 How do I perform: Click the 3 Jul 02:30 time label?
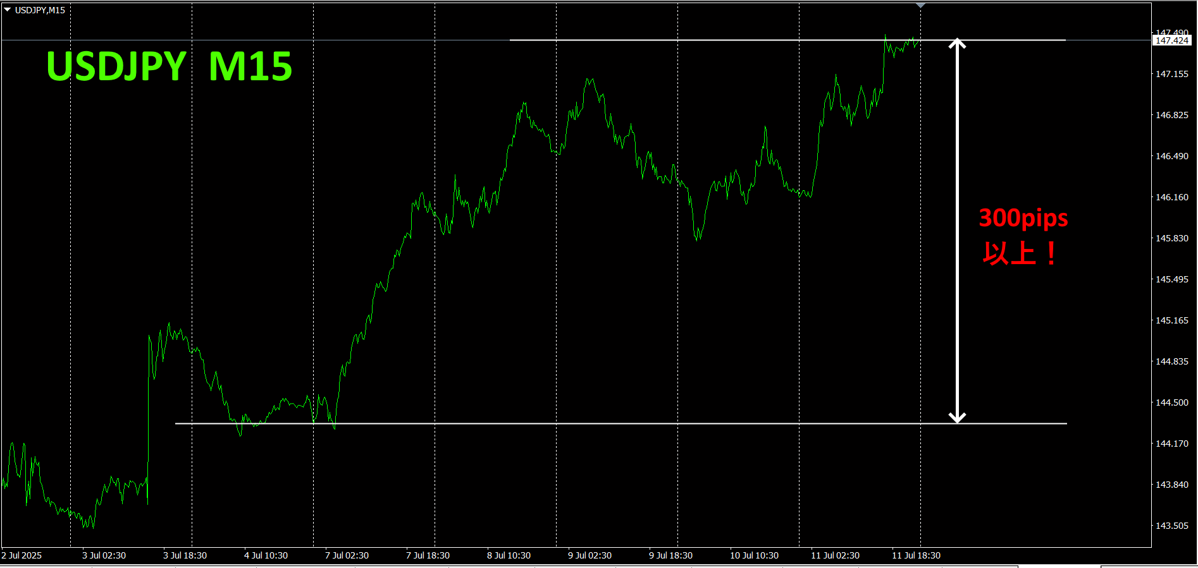pyautogui.click(x=104, y=555)
